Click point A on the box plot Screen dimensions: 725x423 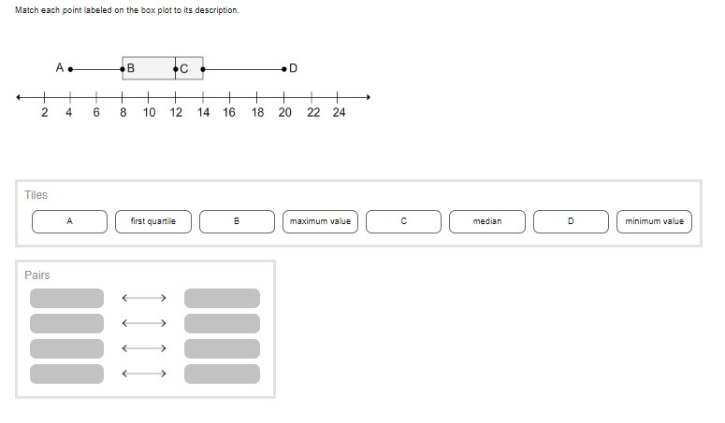(x=70, y=68)
